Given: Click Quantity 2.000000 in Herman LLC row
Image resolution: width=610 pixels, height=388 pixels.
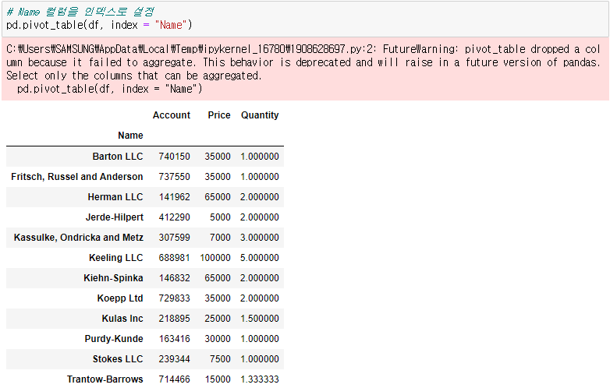Looking at the screenshot, I should pos(260,197).
